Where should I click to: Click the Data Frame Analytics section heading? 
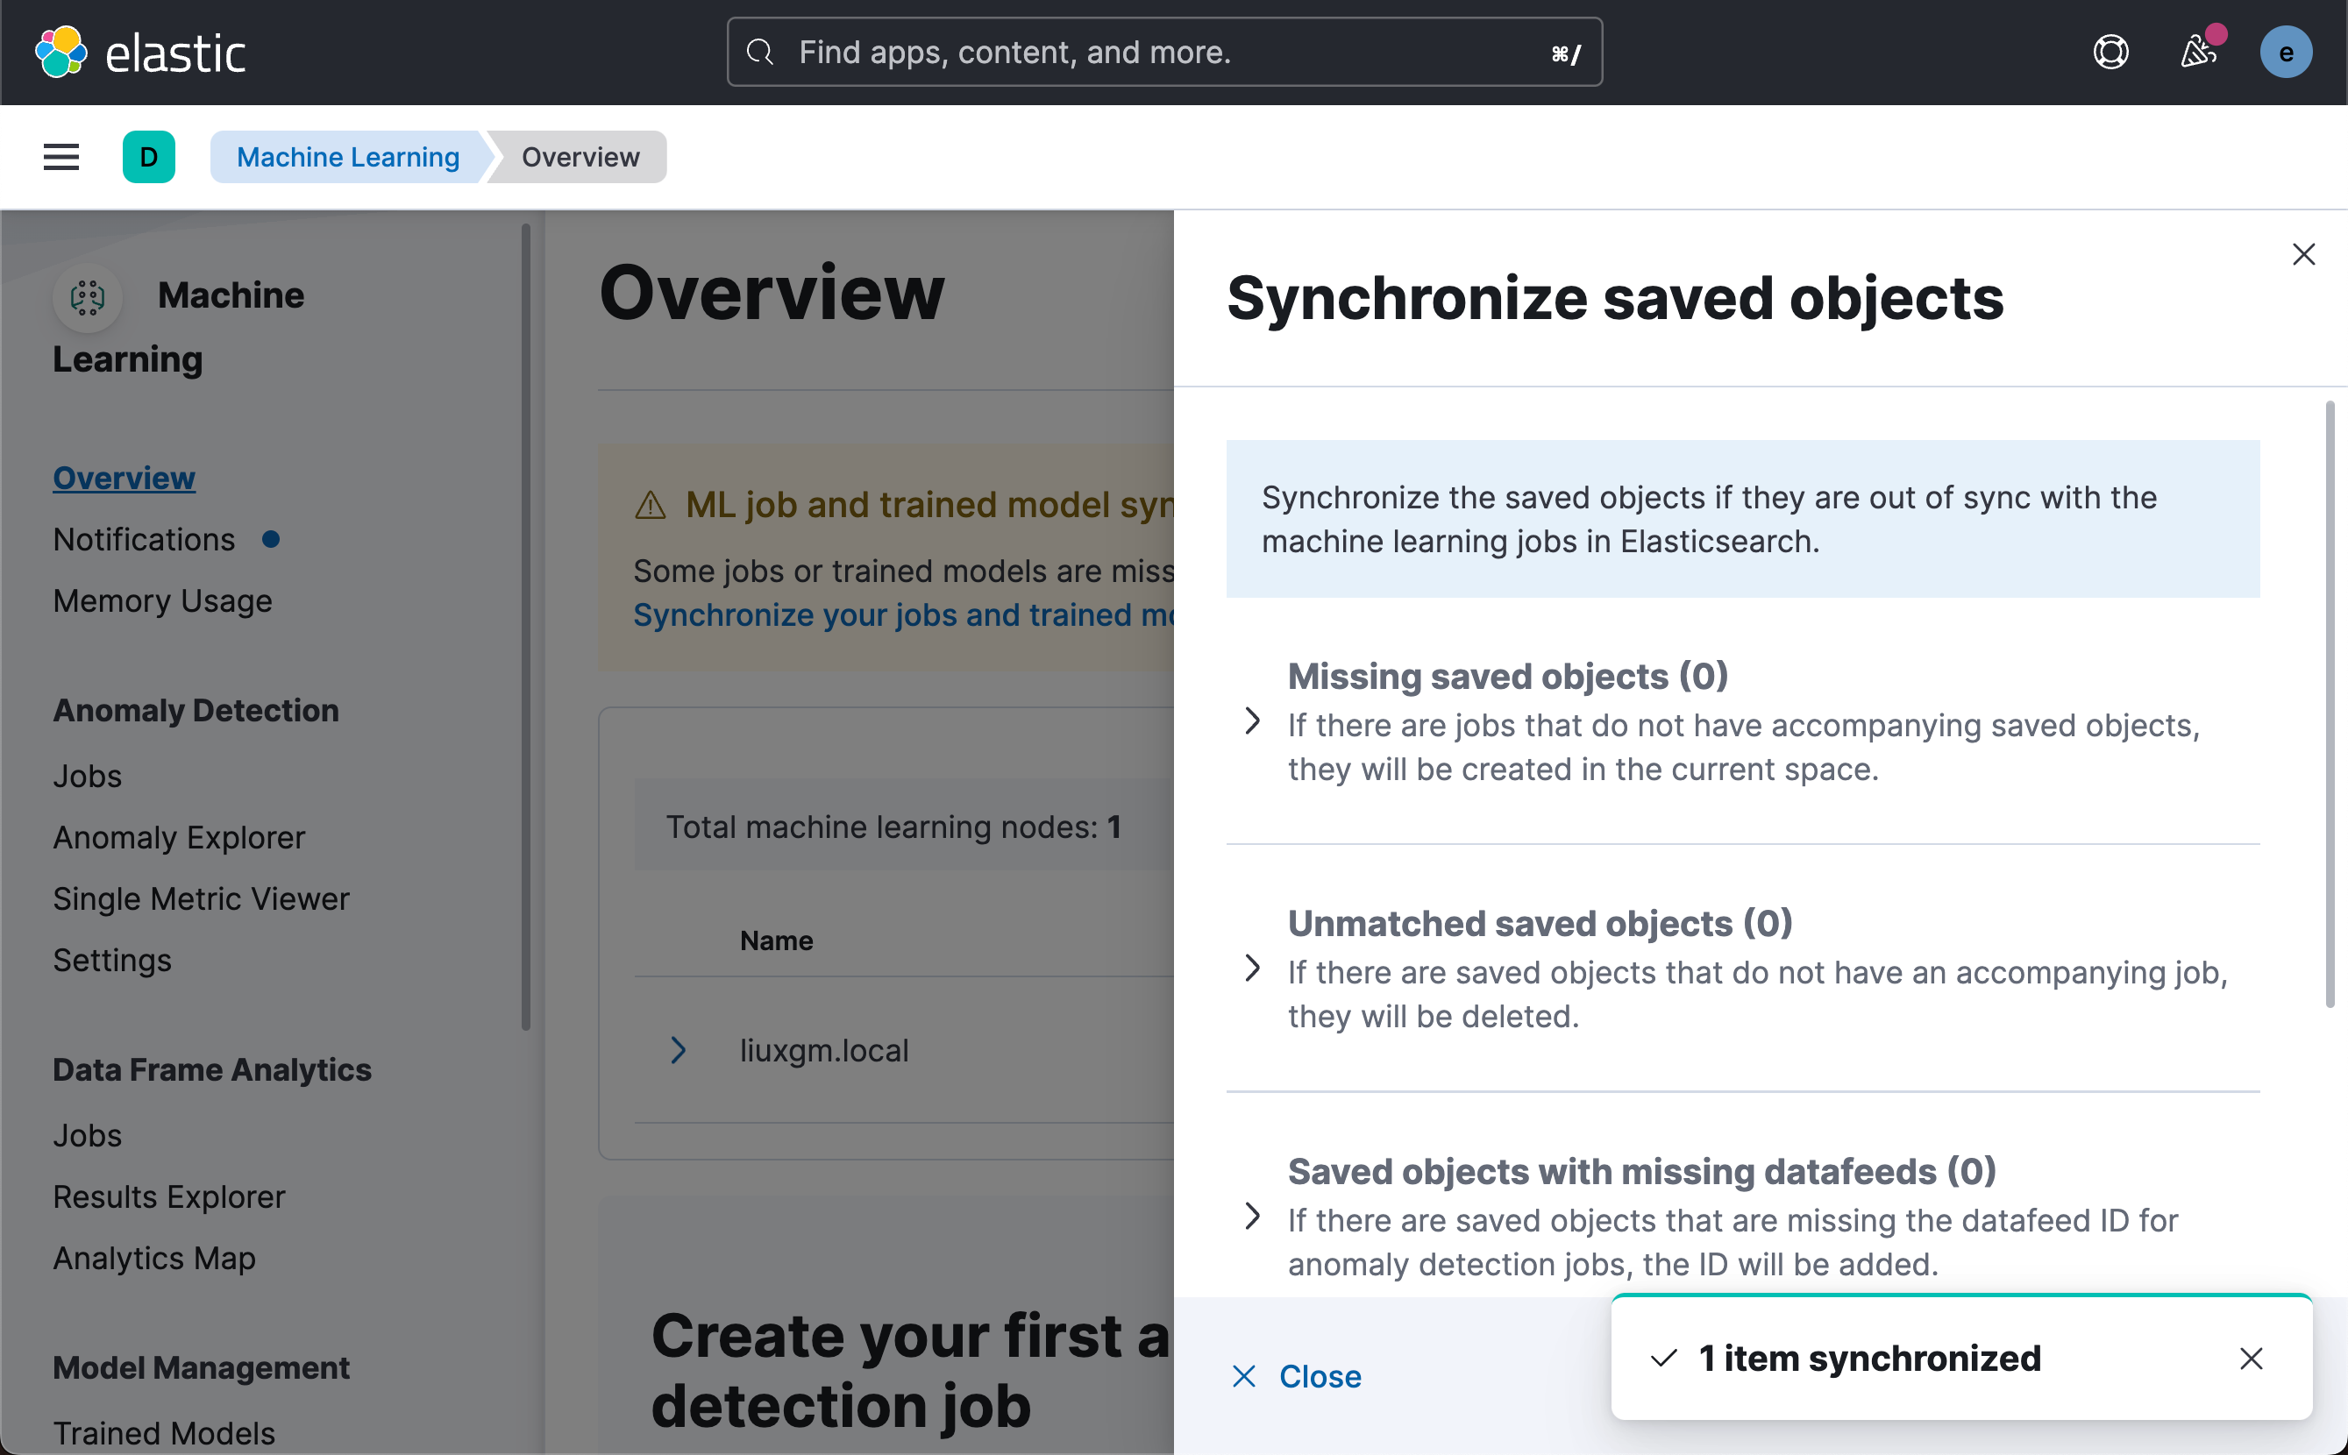pos(213,1070)
